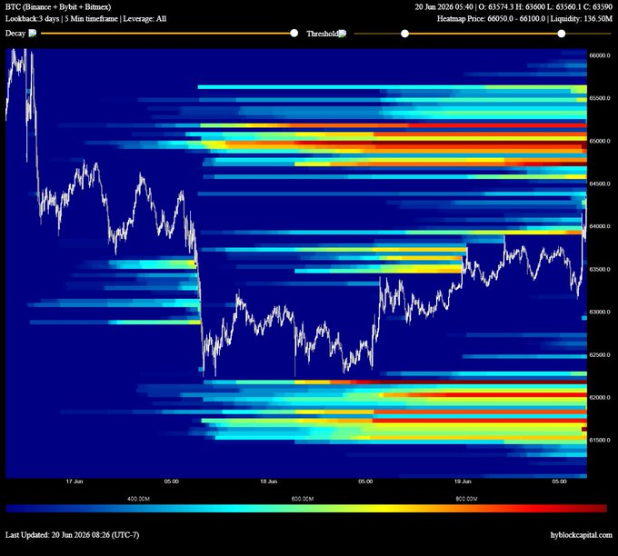Click the icon next to Decay label
Viewport: 618px width, 556px height.
click(33, 33)
